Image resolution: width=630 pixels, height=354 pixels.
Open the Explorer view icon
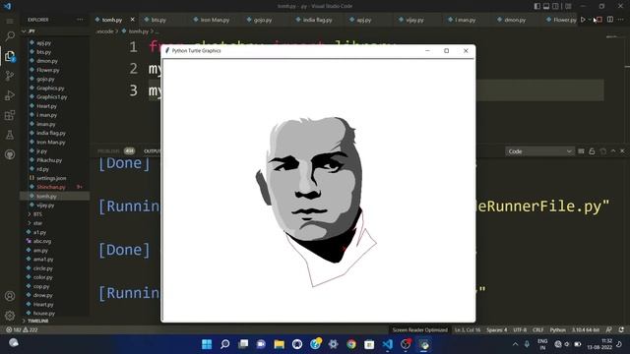click(10, 56)
